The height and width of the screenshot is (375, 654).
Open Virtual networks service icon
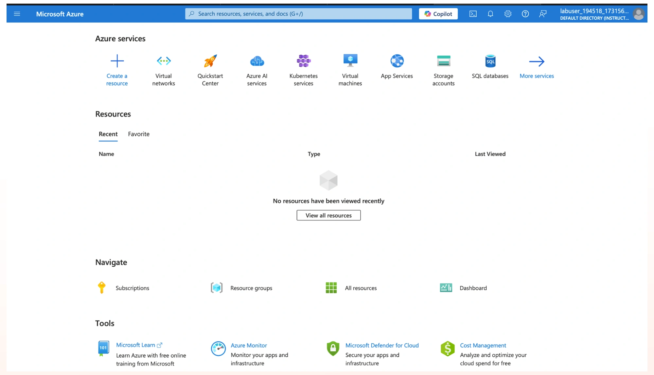(164, 61)
